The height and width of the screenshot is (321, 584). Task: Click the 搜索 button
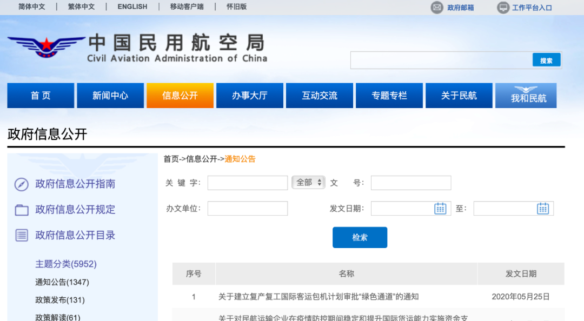(x=546, y=61)
